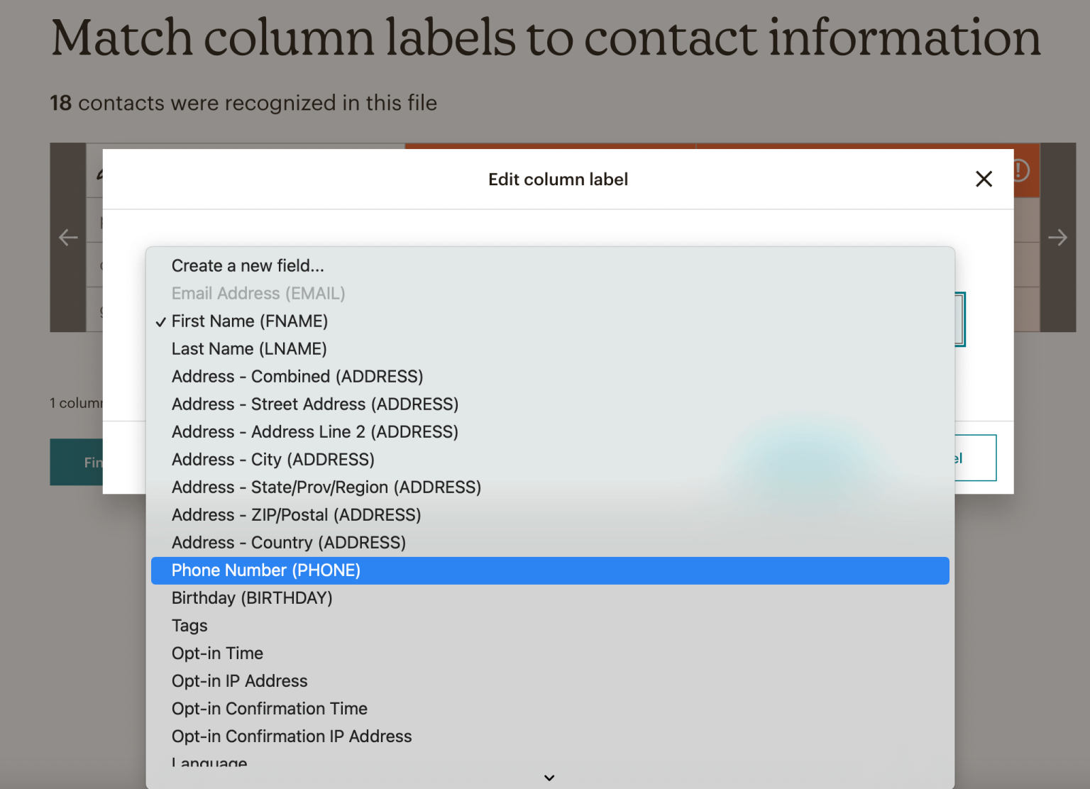Screen dimensions: 1090x789
Task: Navigate to next columns with right arrow
Action: 1058,238
